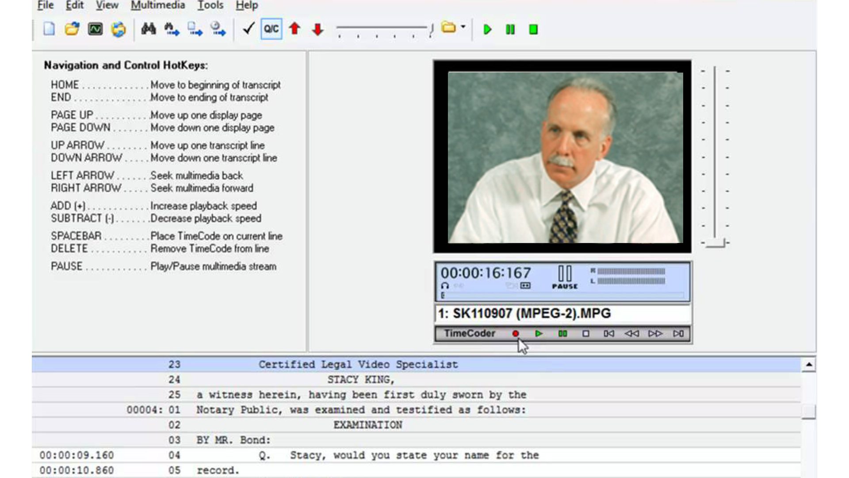Open the Tools menu

coord(211,5)
